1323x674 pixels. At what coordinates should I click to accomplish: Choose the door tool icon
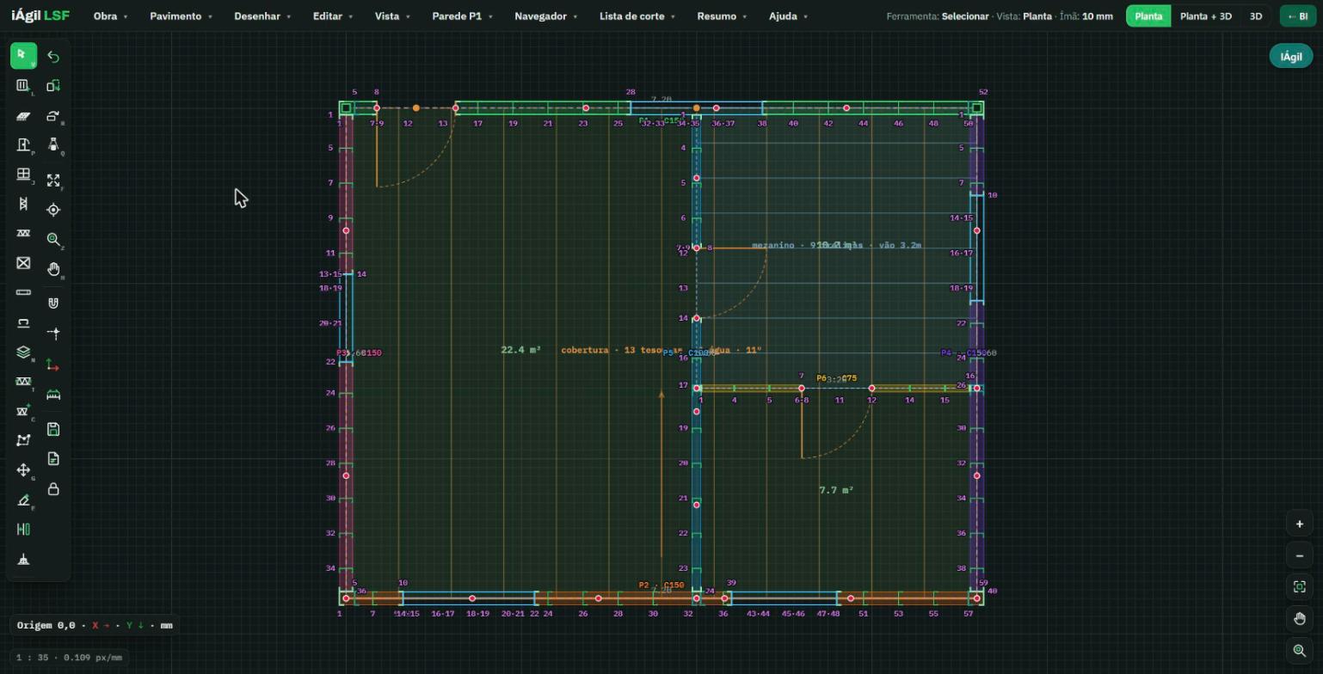[23, 145]
